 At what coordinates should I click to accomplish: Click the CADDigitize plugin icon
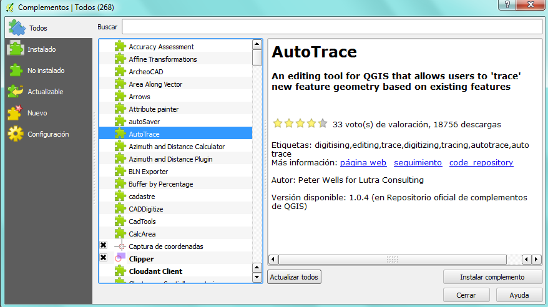(x=120, y=209)
